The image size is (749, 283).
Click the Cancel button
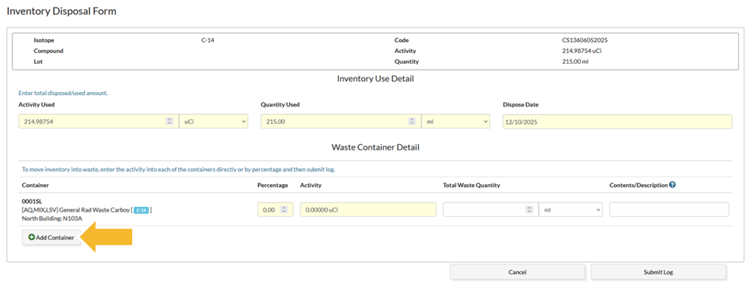coord(517,272)
